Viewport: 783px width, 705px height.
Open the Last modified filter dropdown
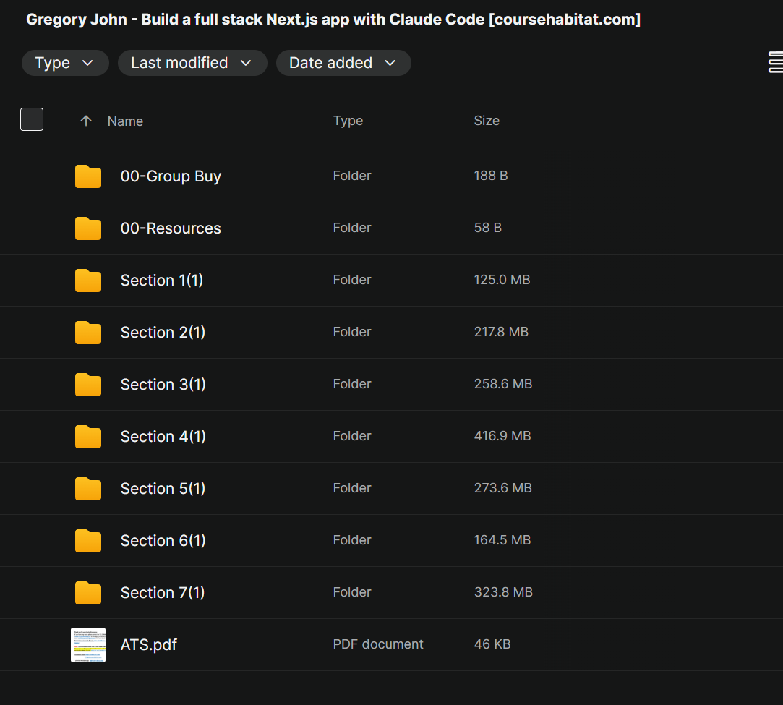[x=192, y=63]
